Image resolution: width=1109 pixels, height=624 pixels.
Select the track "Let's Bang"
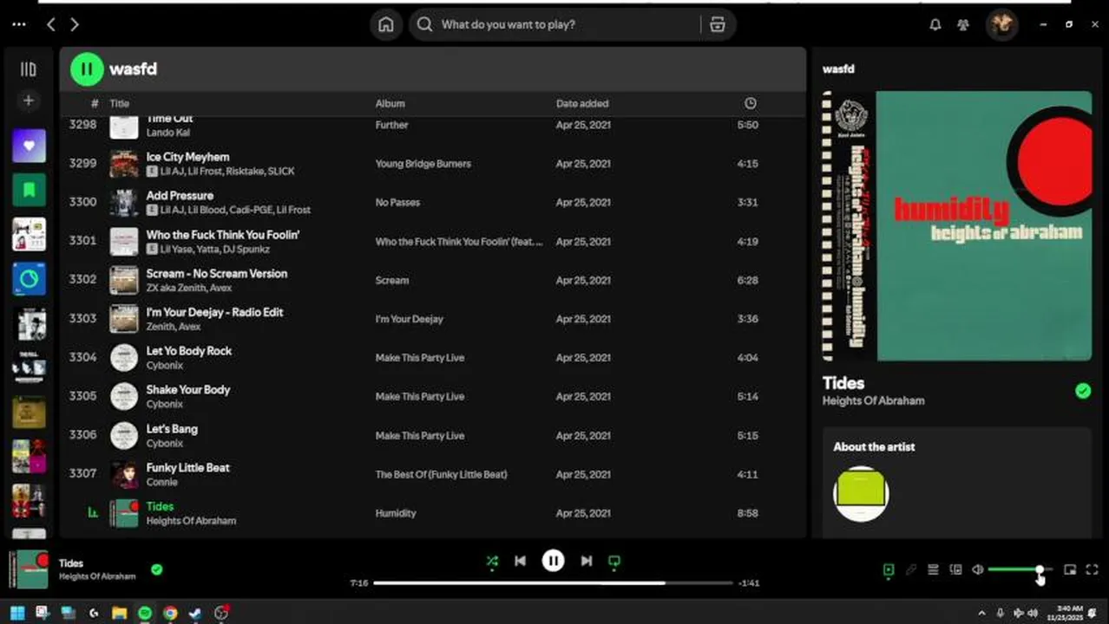pyautogui.click(x=172, y=429)
